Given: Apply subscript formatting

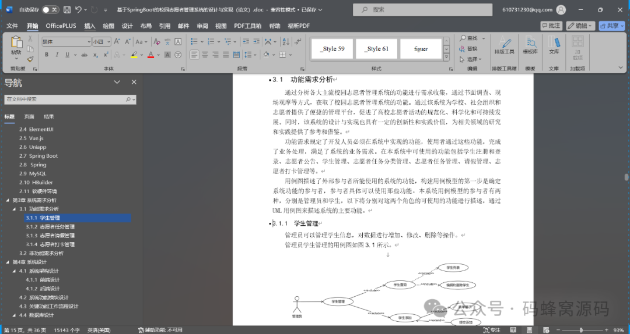Looking at the screenshot, I should (x=96, y=55).
